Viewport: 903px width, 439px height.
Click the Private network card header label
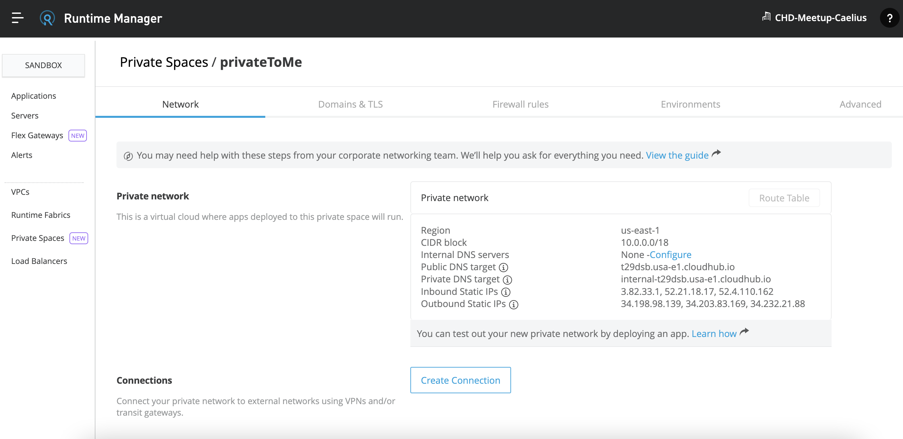coord(454,198)
